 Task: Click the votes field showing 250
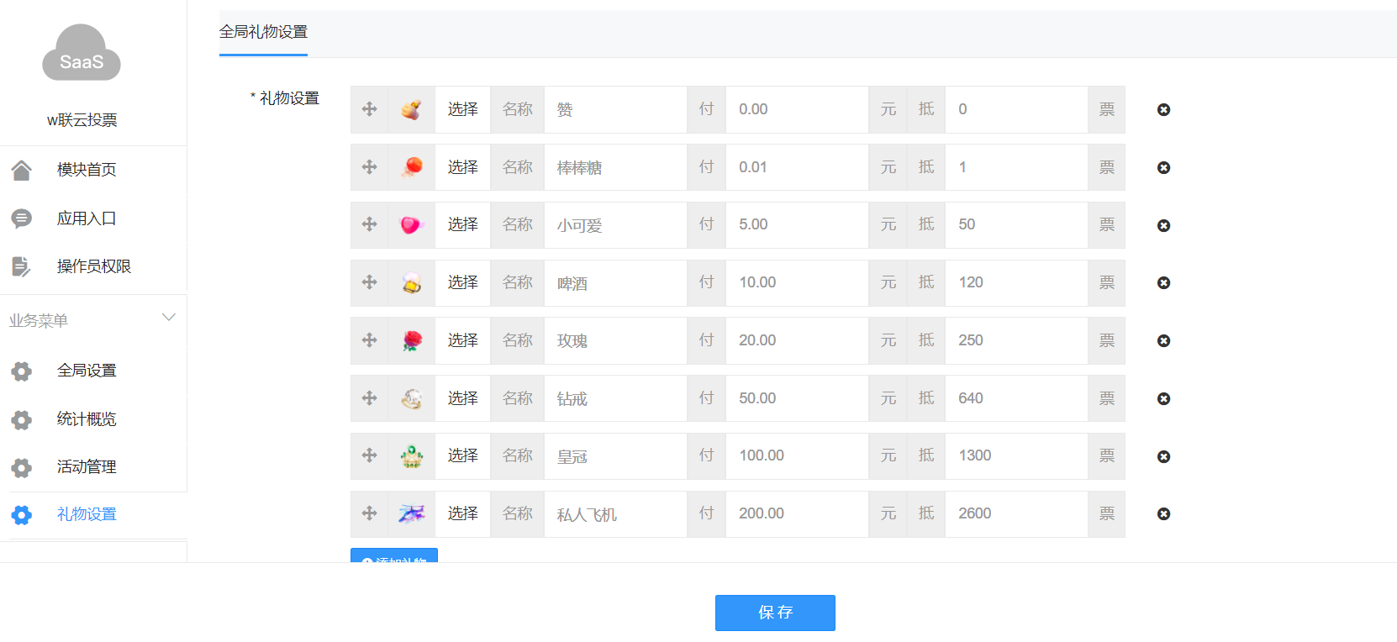[x=1017, y=340]
